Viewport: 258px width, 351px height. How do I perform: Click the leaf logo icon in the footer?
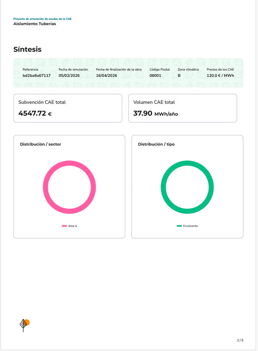click(24, 325)
